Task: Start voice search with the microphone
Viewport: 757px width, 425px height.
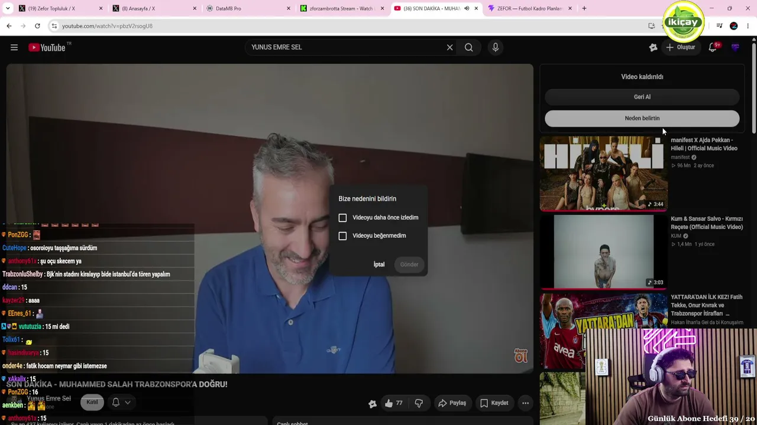Action: [x=496, y=47]
